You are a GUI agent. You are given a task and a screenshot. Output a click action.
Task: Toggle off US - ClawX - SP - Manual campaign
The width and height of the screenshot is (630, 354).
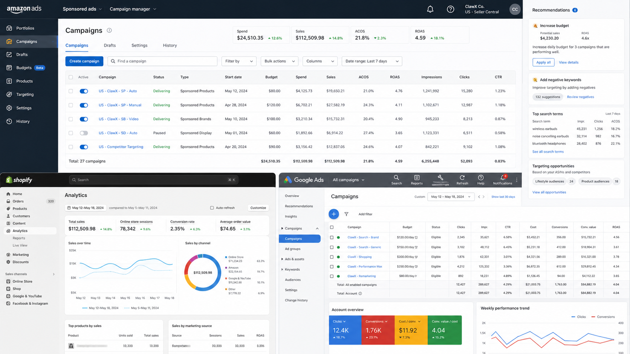[x=84, y=105]
